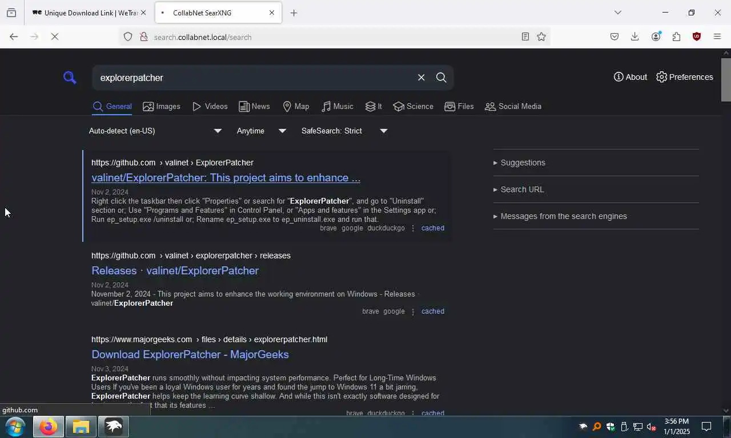Switch to the Music category
The image size is (731, 438).
click(337, 107)
